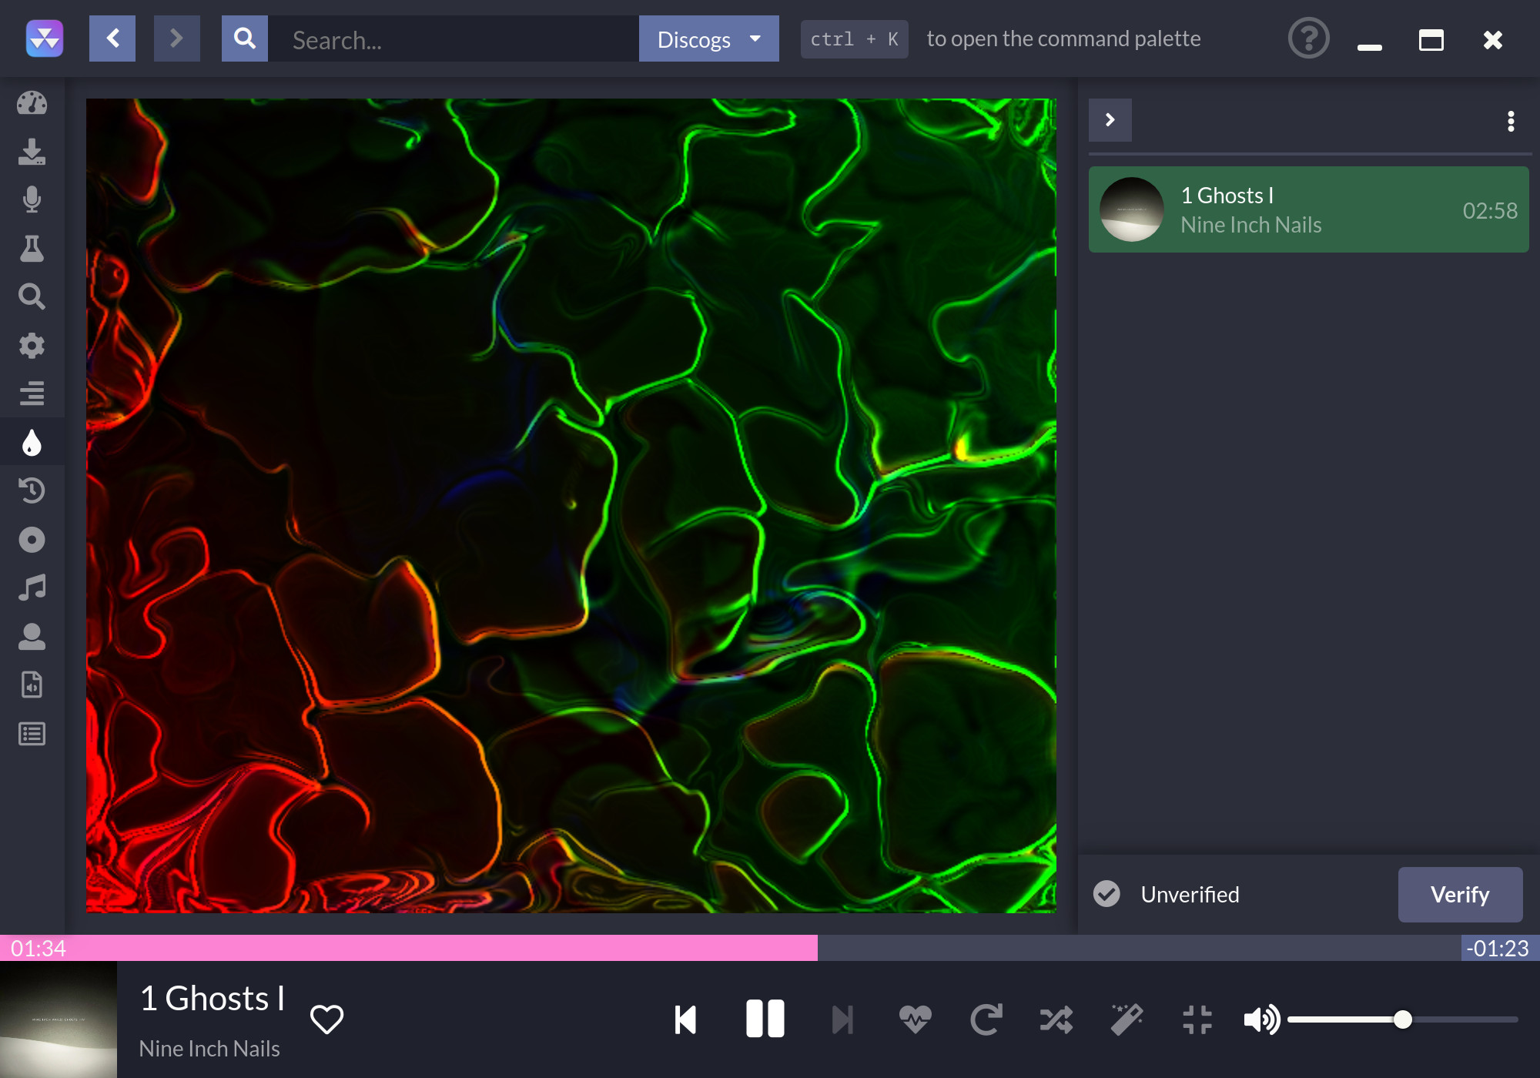Expand the three-dot options menu
The width and height of the screenshot is (1540, 1078).
point(1509,119)
